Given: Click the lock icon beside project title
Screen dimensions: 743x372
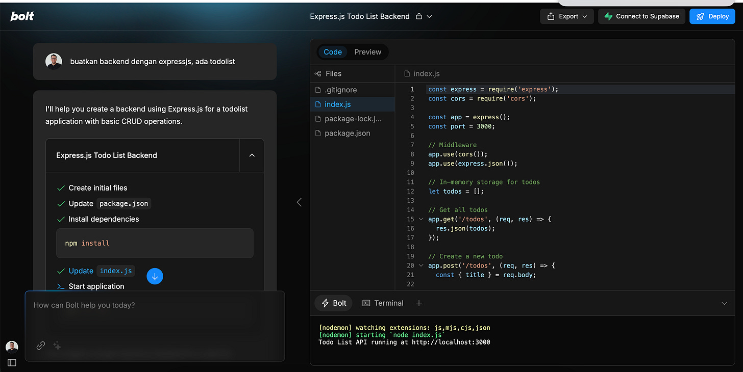Looking at the screenshot, I should click(x=419, y=16).
